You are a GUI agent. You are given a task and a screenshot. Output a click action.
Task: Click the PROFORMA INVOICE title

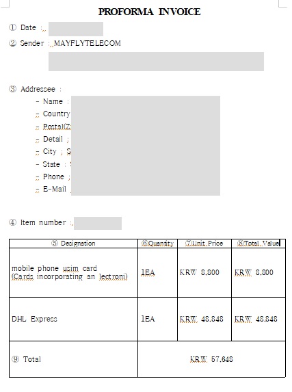click(149, 12)
